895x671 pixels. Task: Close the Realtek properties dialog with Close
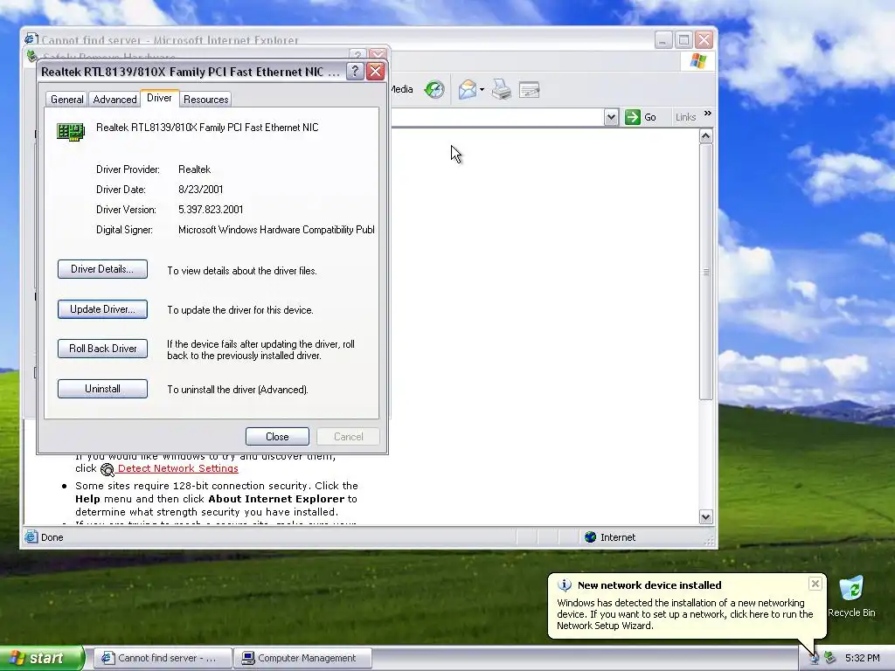277,437
